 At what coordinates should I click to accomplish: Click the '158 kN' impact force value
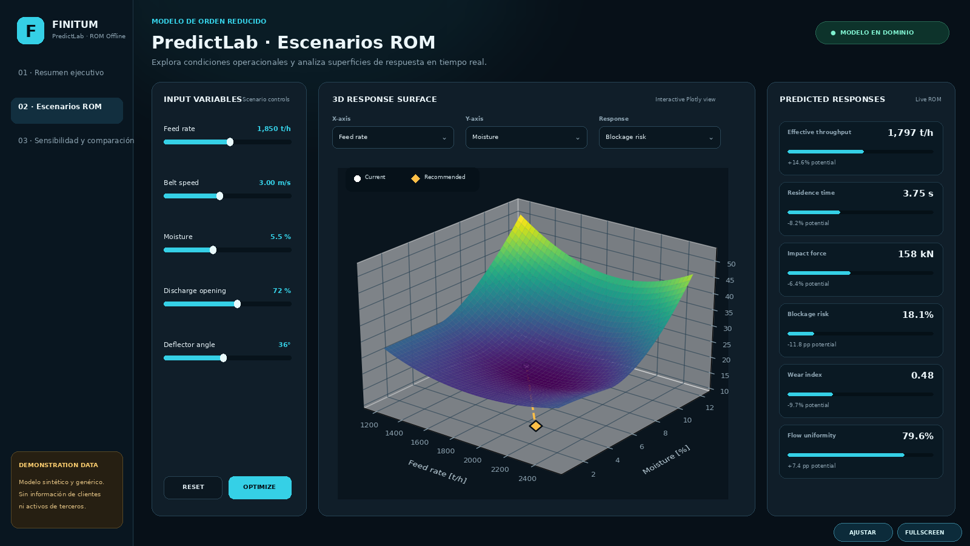click(x=915, y=254)
